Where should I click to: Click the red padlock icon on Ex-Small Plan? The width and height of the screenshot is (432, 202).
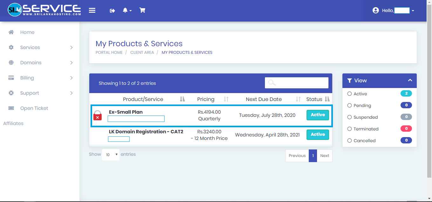tap(97, 115)
